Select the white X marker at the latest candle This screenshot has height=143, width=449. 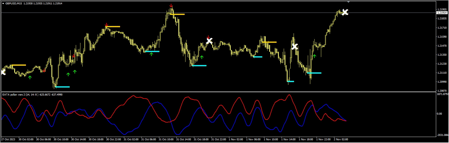345,12
